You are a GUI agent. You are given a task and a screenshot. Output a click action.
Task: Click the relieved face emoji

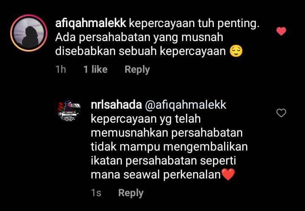pos(236,51)
